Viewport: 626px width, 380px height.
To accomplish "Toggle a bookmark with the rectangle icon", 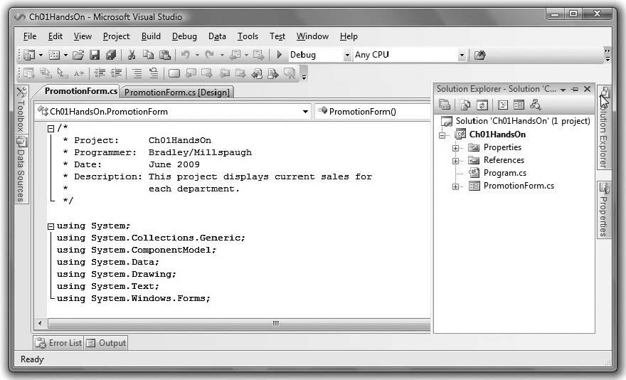I will click(174, 73).
